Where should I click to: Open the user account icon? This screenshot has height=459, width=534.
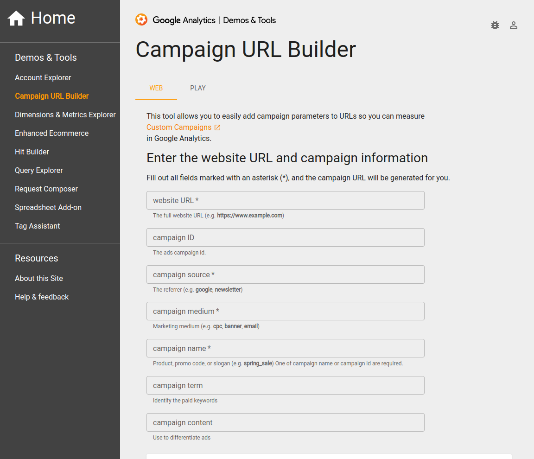514,25
